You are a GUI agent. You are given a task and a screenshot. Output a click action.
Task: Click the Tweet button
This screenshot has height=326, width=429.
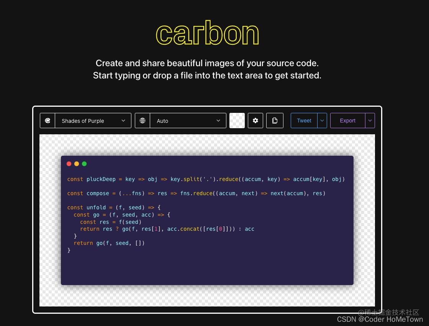click(x=304, y=121)
